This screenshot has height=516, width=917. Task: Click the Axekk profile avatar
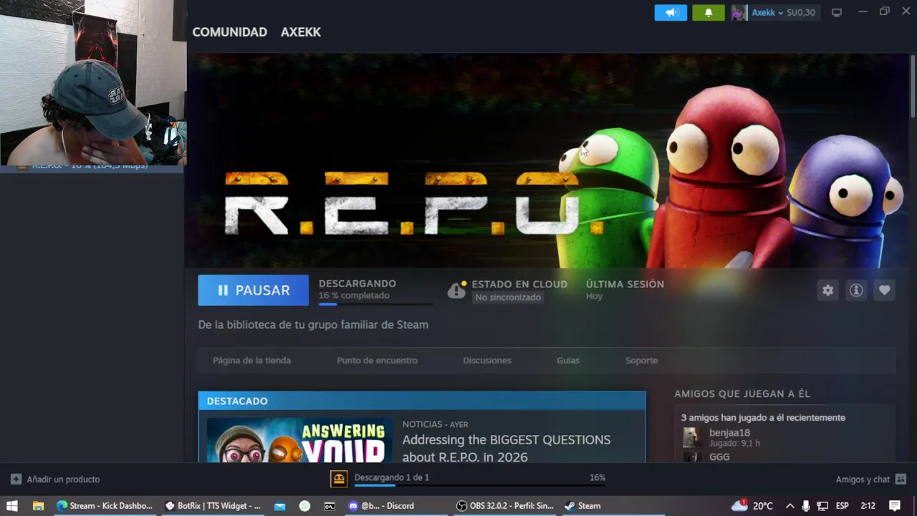pyautogui.click(x=739, y=12)
